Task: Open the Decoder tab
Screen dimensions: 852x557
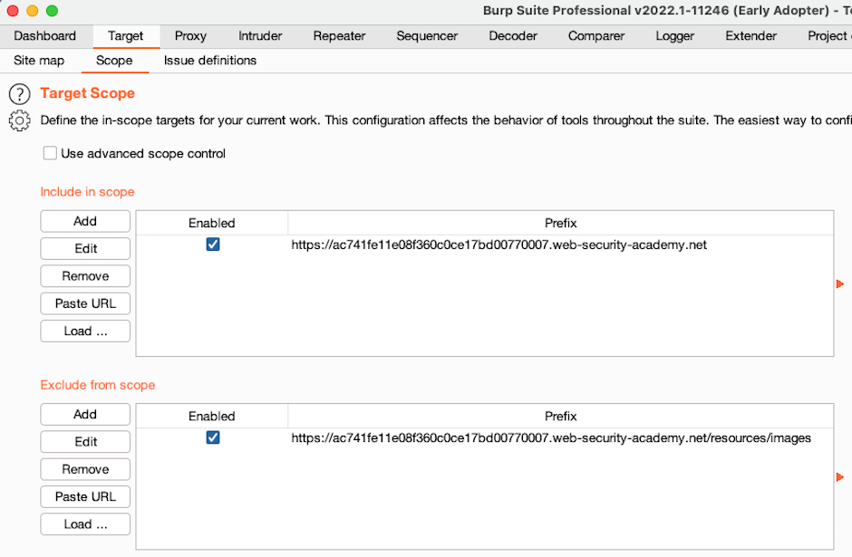Action: [513, 36]
